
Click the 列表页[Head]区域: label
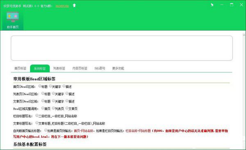(x=26, y=94)
